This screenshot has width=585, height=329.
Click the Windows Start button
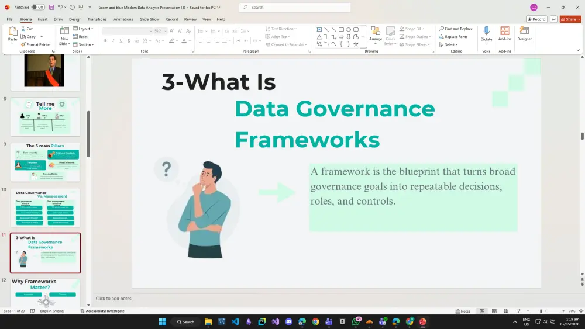162,321
